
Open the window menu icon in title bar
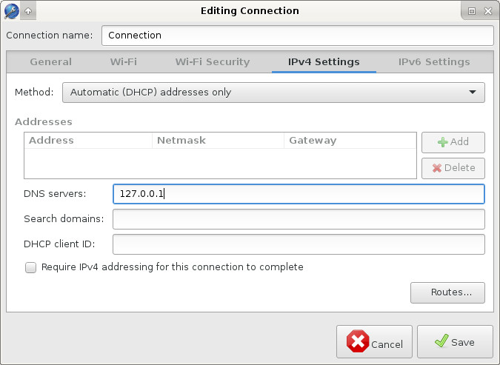[11, 11]
